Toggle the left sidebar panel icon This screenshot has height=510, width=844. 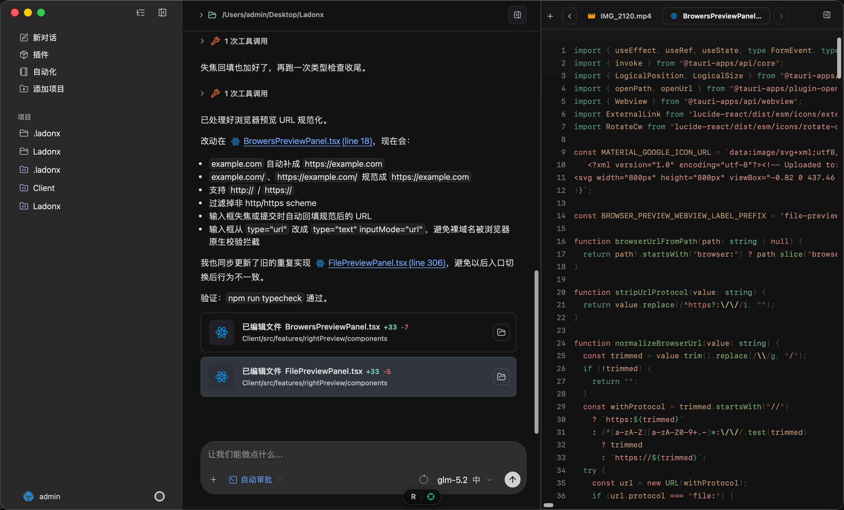[x=162, y=13]
